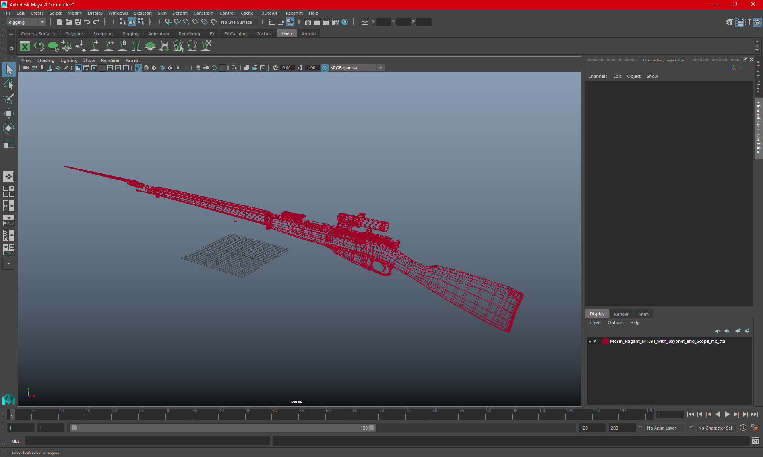The image size is (763, 457).
Task: Click the Paint Selection tool
Action: (x=8, y=99)
